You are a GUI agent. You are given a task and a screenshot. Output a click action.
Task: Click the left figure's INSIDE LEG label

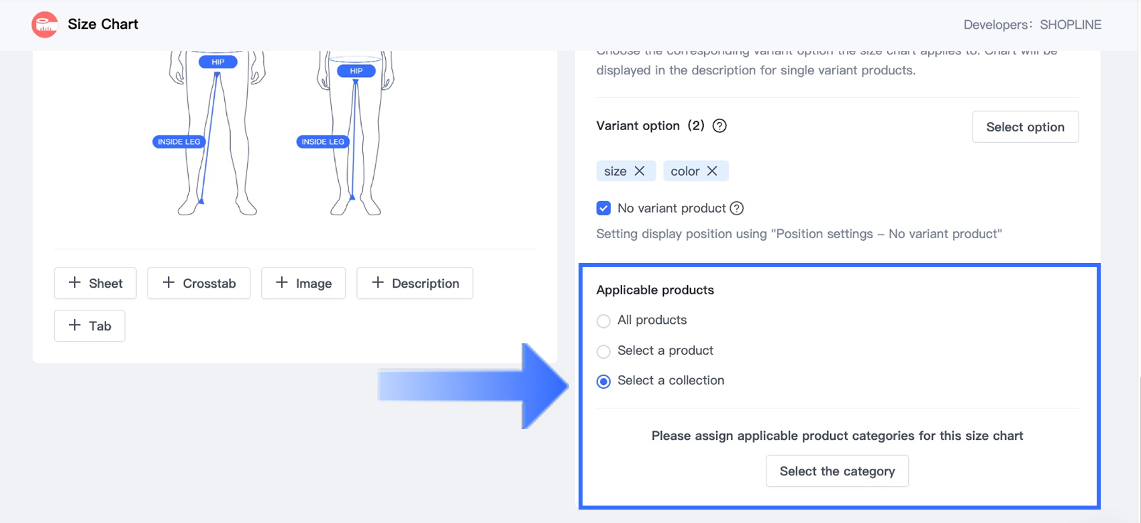click(179, 141)
